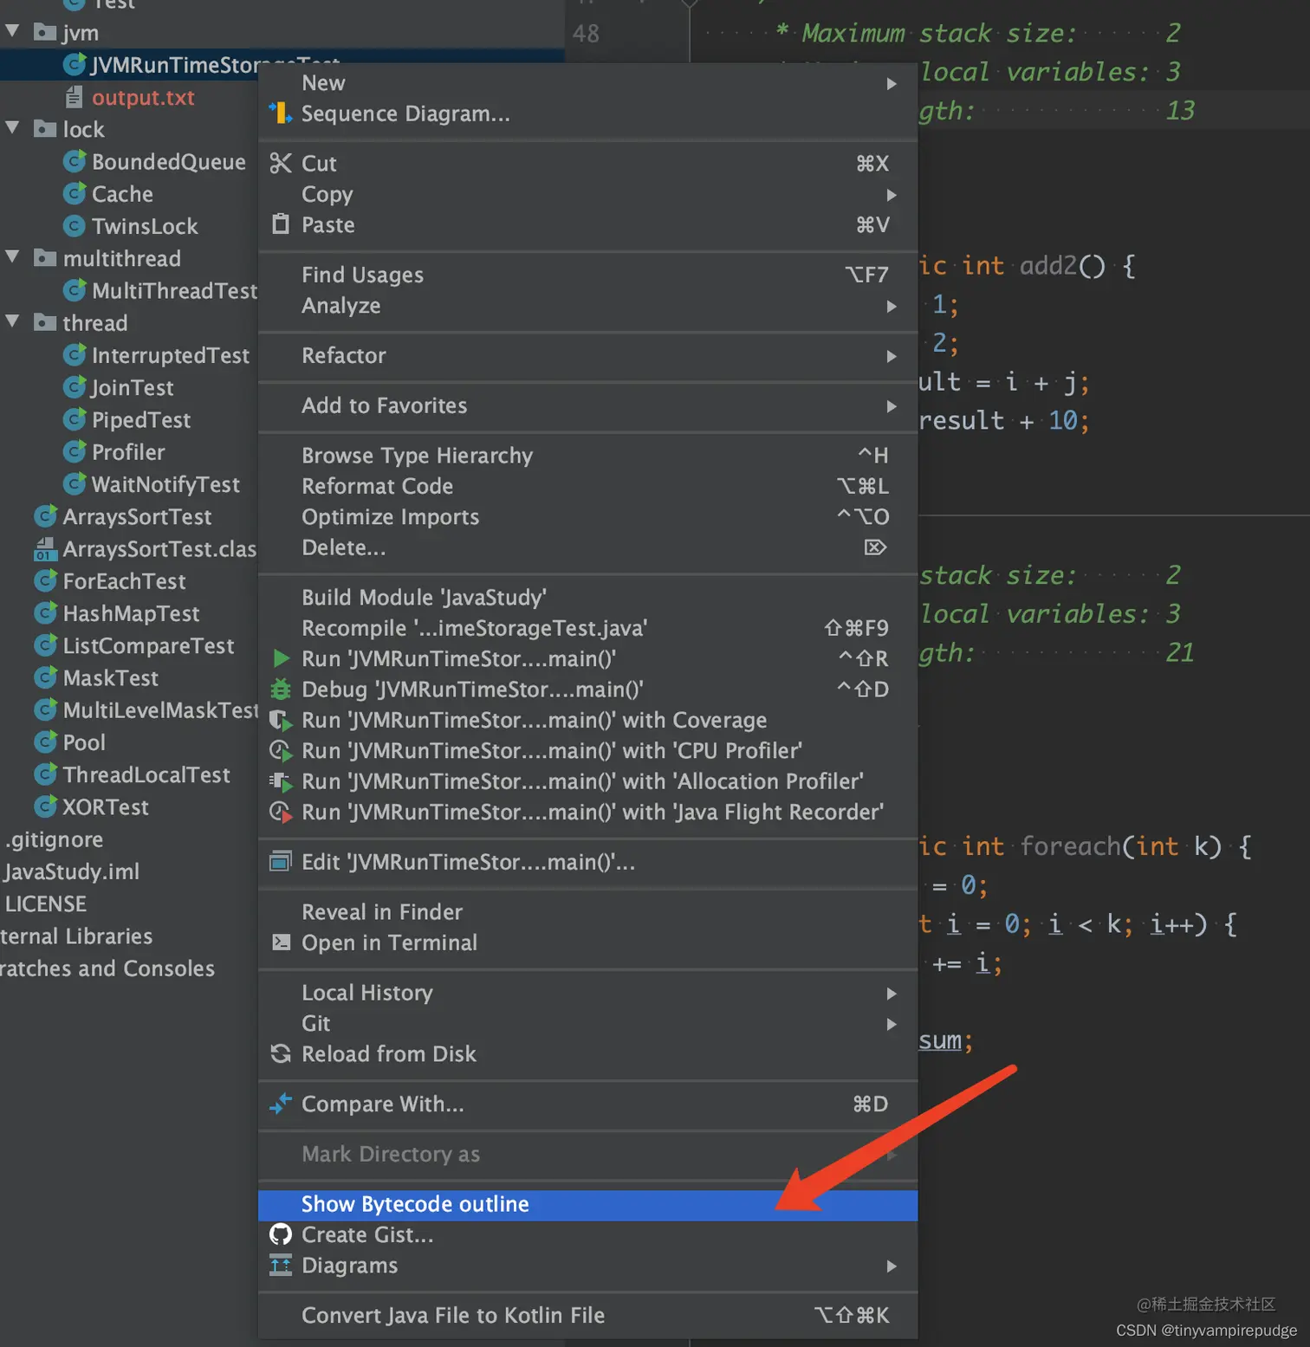Screen dimensions: 1310x1347
Task: Choose Build Module 'JavaStudy'
Action: pyautogui.click(x=588, y=598)
